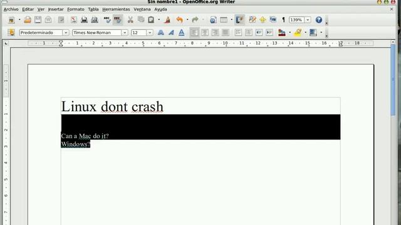Open OpenOffice Help icon
Viewport: 401px width, 225px height.
(319, 20)
